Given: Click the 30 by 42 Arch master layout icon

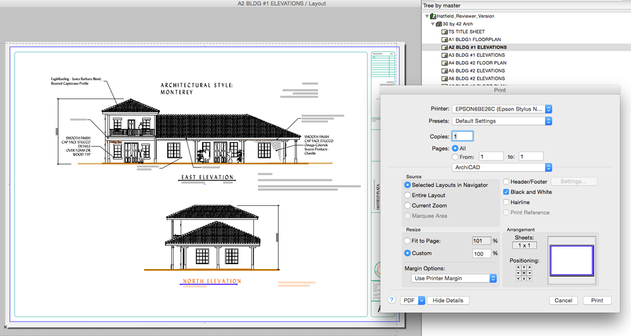Looking at the screenshot, I should tap(439, 23).
